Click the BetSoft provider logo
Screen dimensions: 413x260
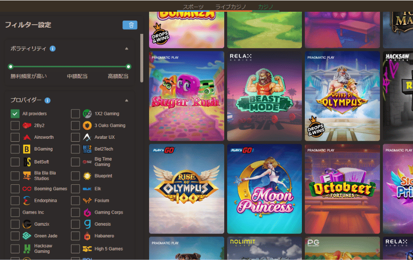[x=27, y=162]
